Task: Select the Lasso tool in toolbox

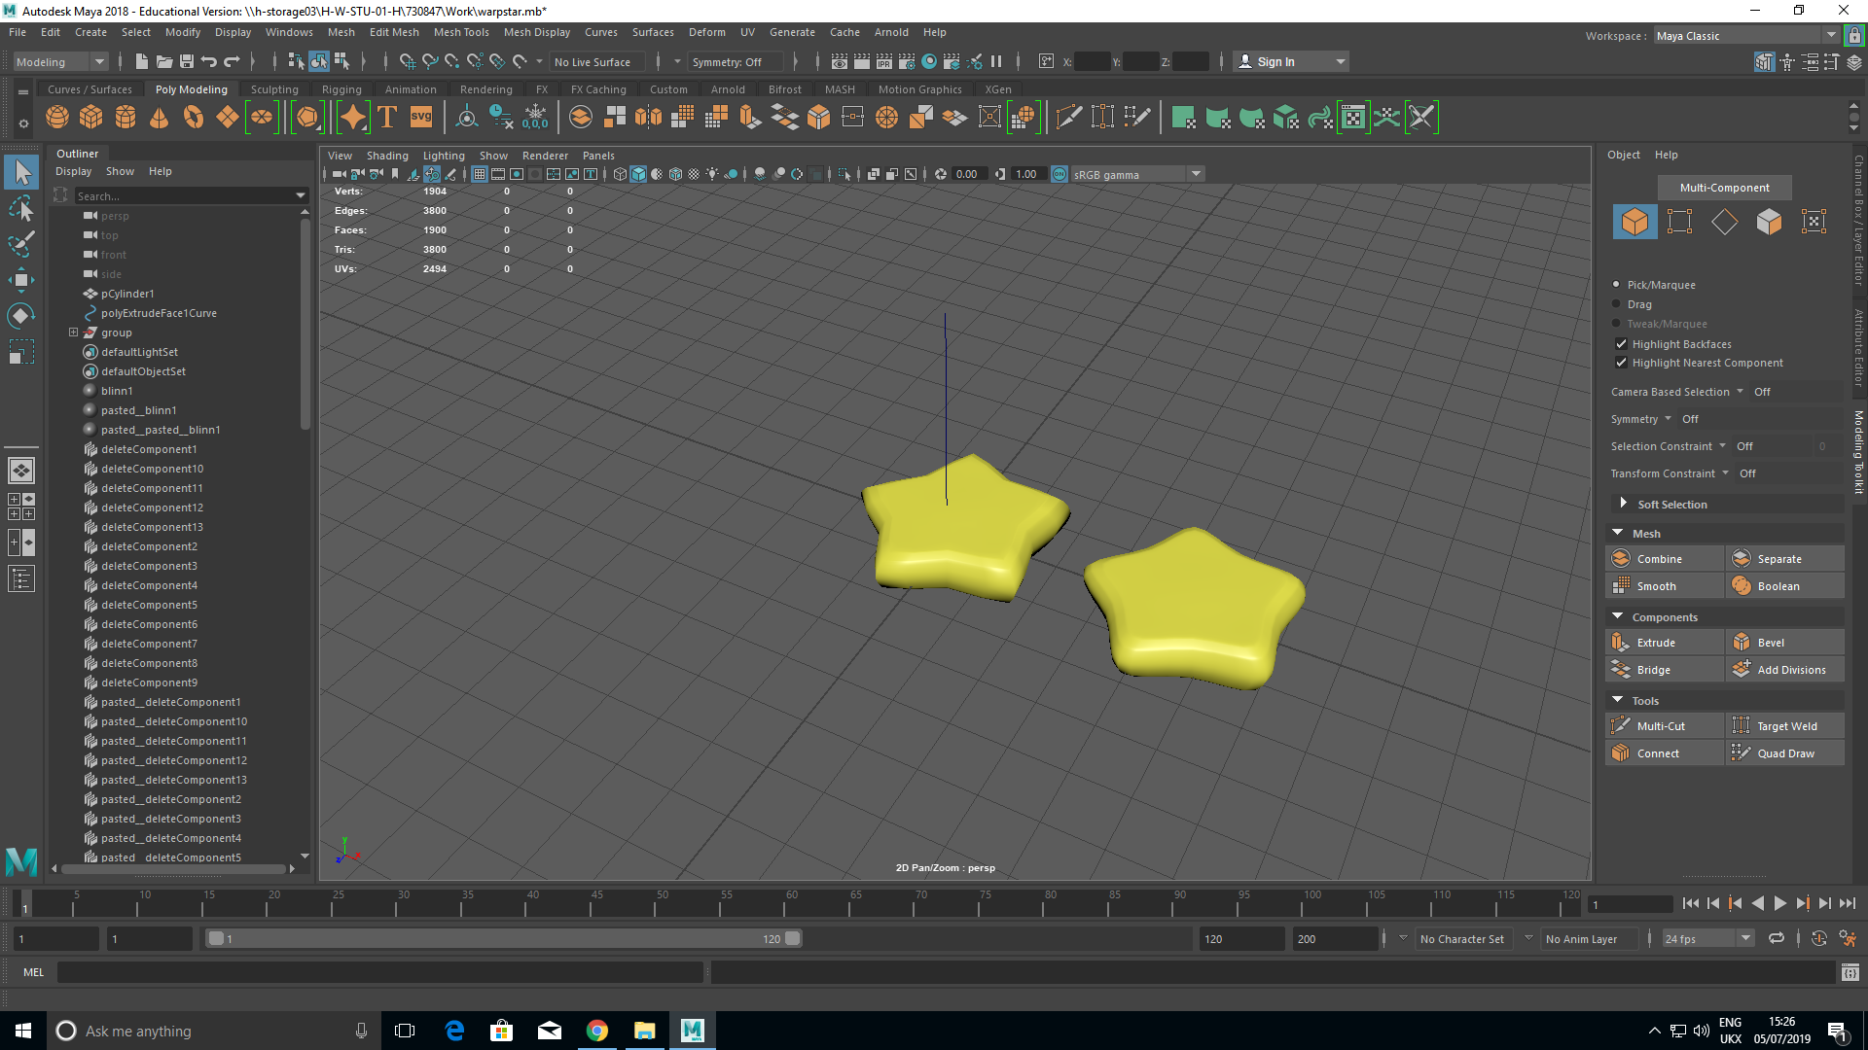Action: point(21,209)
